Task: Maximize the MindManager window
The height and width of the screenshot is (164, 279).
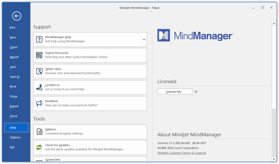Action: (262, 8)
